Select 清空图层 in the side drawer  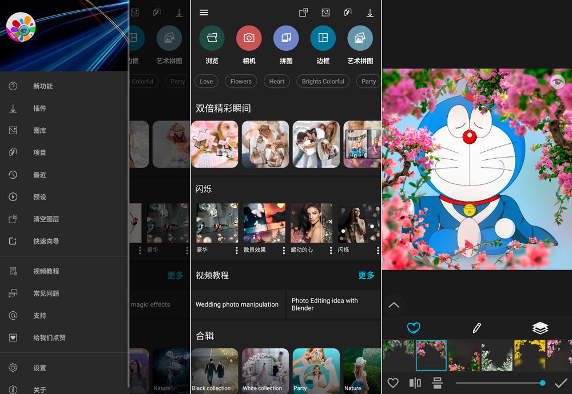pos(64,219)
